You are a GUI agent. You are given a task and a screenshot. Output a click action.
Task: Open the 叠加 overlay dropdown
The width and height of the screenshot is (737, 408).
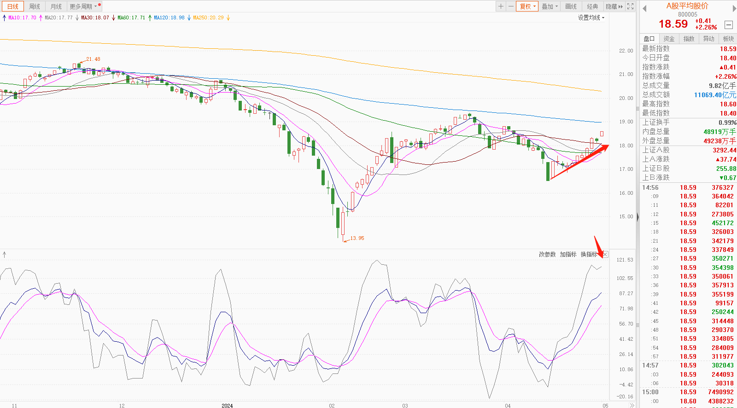coord(549,6)
